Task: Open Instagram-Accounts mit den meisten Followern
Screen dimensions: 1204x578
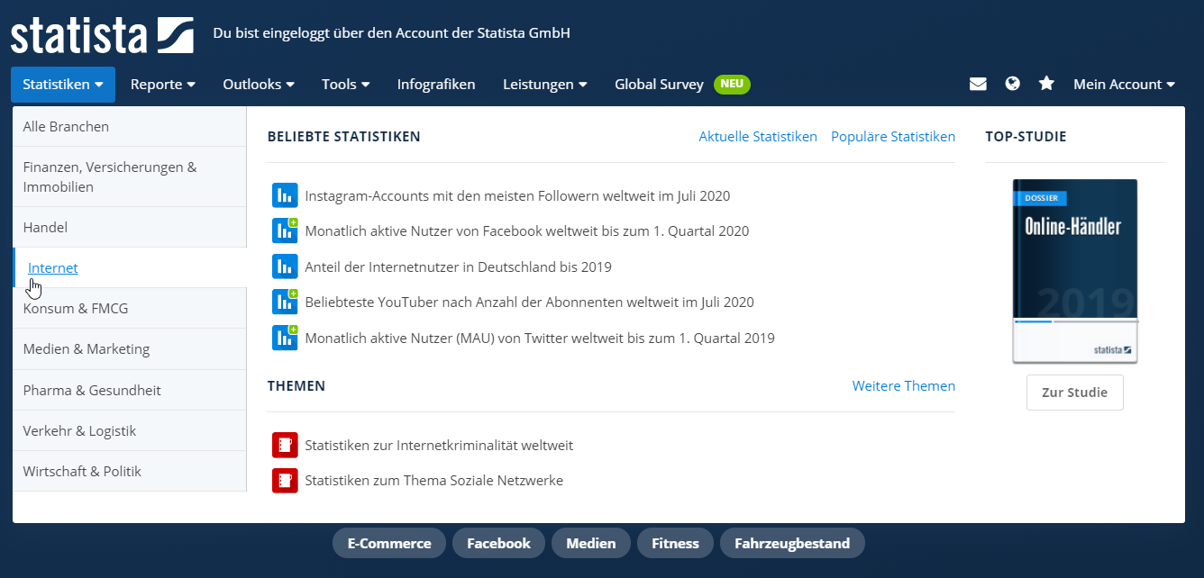Action: [x=517, y=195]
